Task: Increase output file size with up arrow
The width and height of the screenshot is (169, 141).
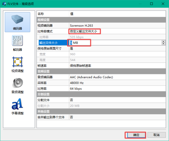Action: tap(163, 42)
